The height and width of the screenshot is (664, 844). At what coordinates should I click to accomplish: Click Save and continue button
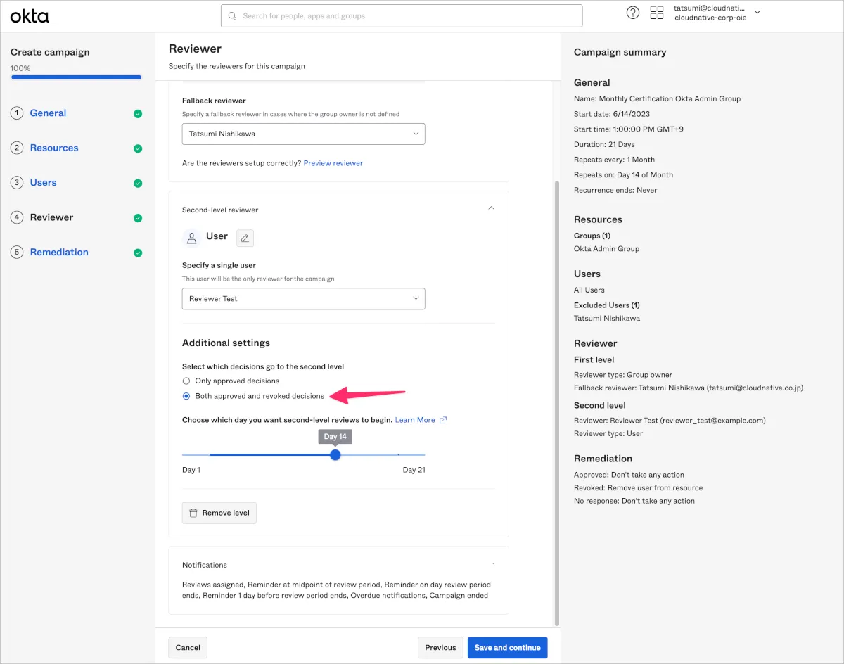tap(507, 648)
